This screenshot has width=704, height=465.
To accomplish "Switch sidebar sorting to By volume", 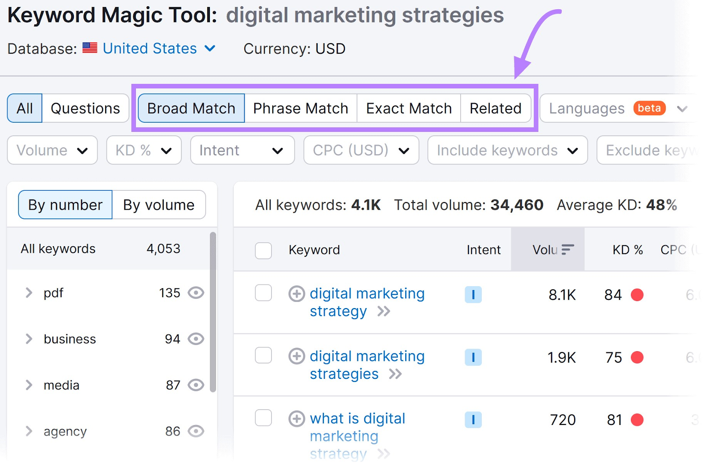I will 158,204.
